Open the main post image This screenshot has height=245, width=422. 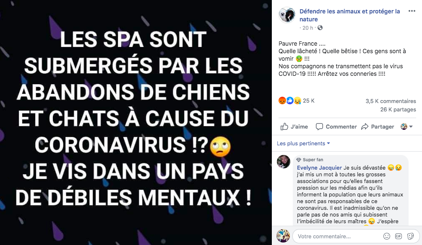[x=135, y=122]
